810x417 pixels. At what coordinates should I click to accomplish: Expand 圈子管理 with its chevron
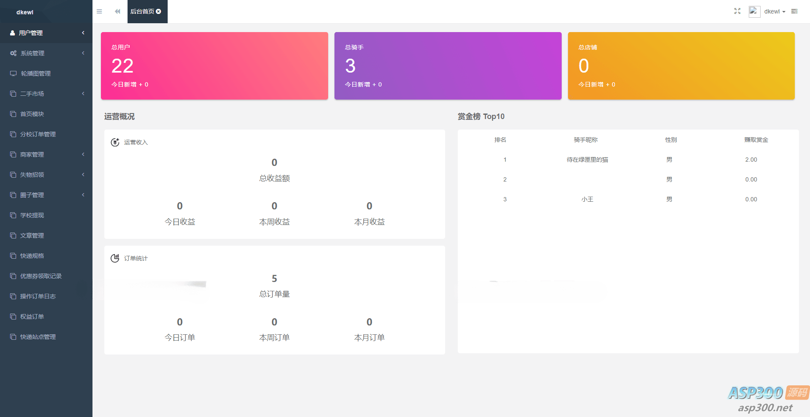83,195
